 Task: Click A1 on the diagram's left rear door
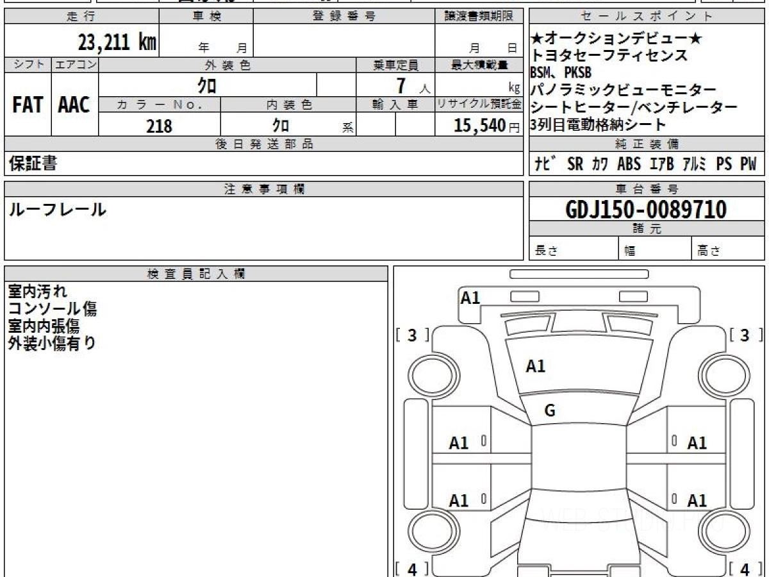point(459,501)
